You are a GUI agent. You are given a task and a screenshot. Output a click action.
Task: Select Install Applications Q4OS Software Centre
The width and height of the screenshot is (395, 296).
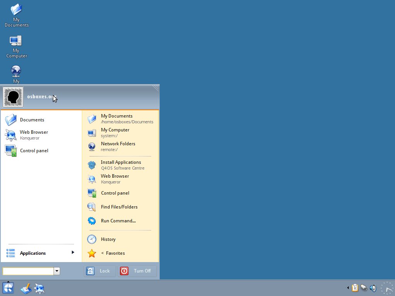point(120,165)
